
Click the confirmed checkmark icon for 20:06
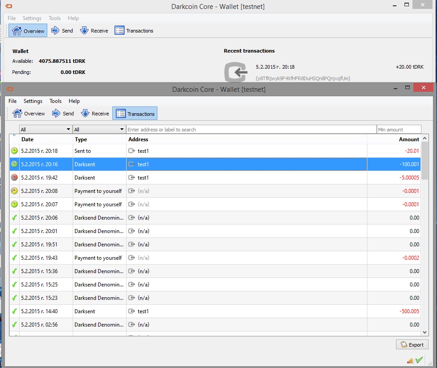[x=14, y=218]
